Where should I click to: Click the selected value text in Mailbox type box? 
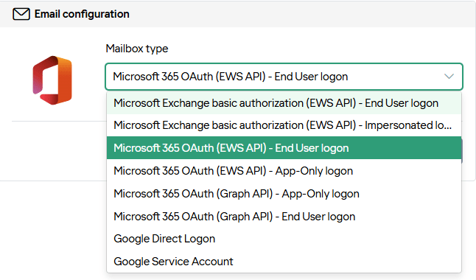click(x=231, y=77)
